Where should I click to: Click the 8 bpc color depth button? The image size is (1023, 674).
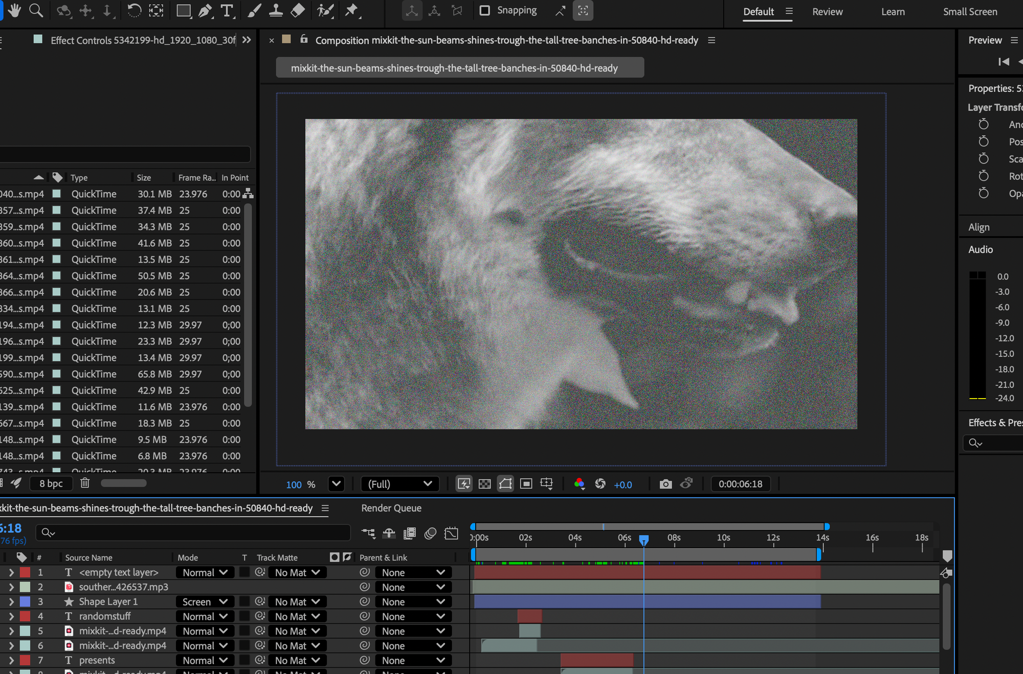click(x=51, y=483)
